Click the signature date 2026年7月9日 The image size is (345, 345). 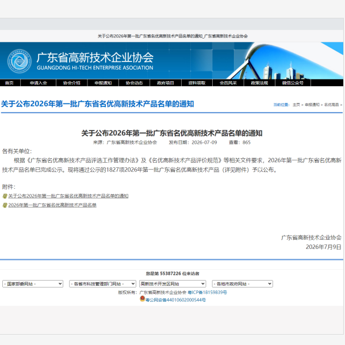point(323,247)
